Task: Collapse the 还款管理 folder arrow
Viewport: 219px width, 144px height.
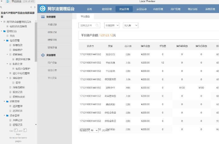Action: pyautogui.click(x=4, y=101)
